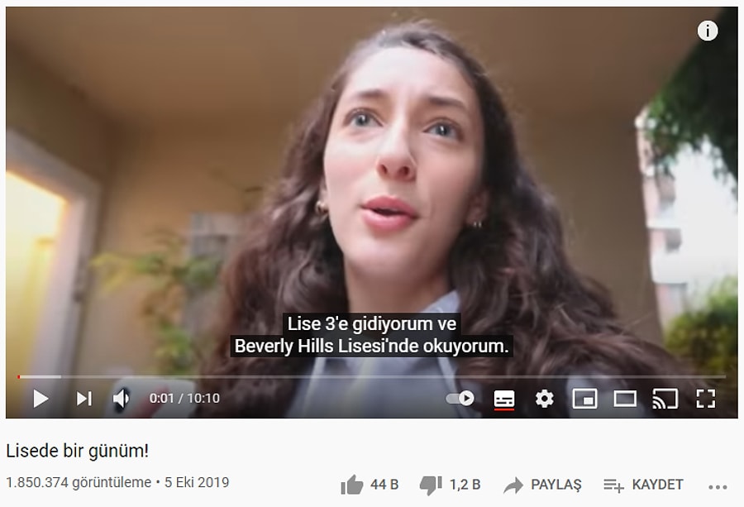
Task: Click the video title "Lisede bir günüm!"
Action: click(77, 451)
